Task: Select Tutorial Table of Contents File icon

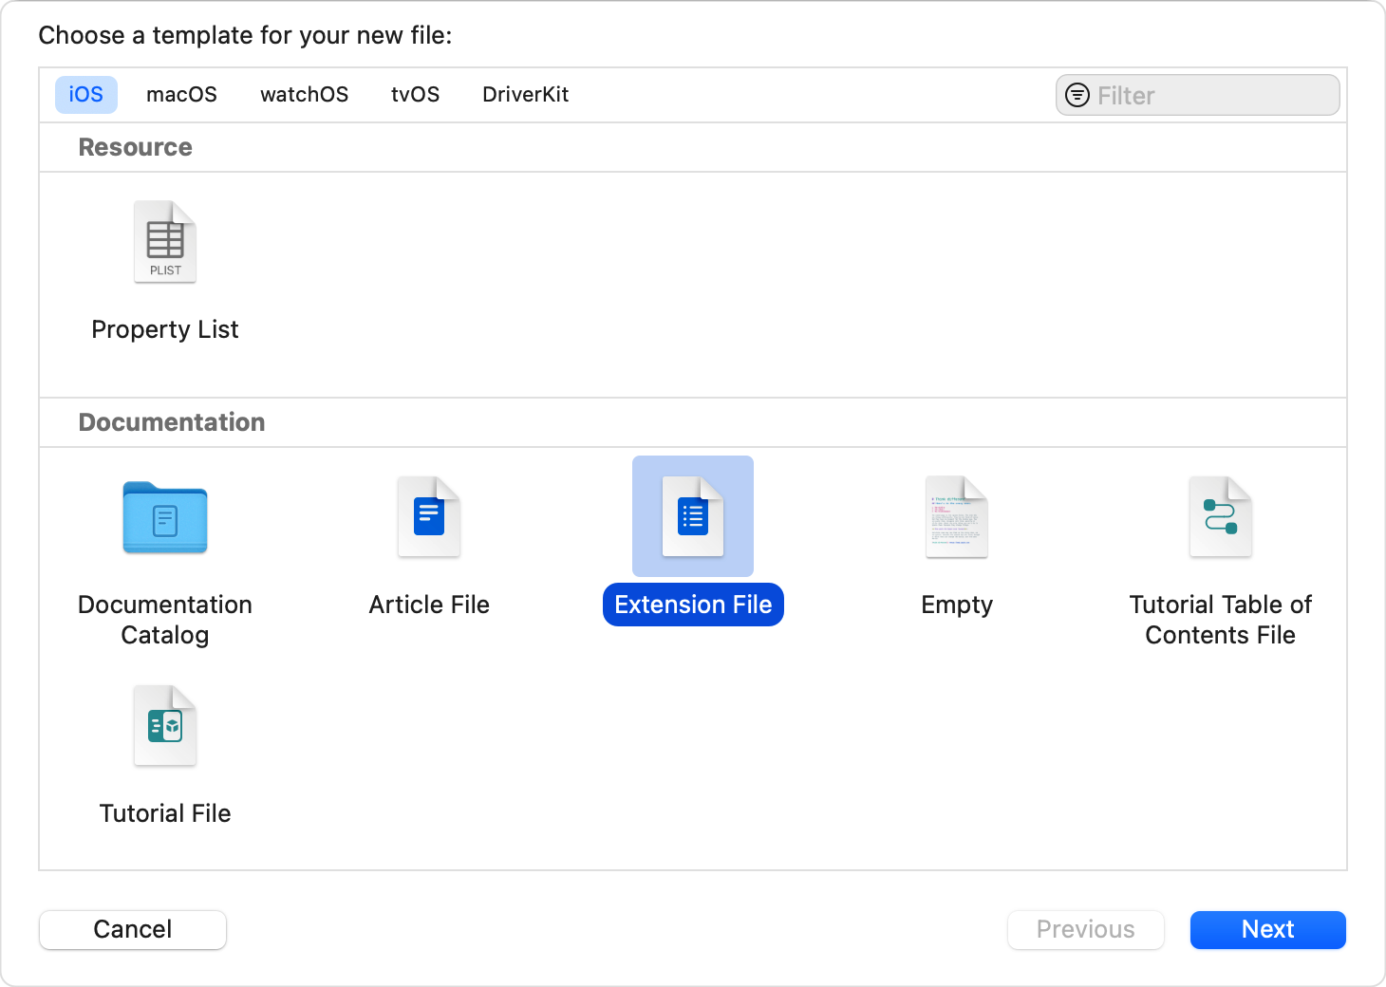Action: point(1221,517)
